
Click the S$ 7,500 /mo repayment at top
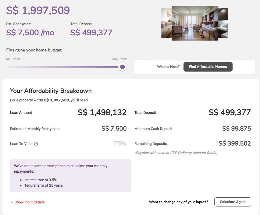[x=30, y=33]
